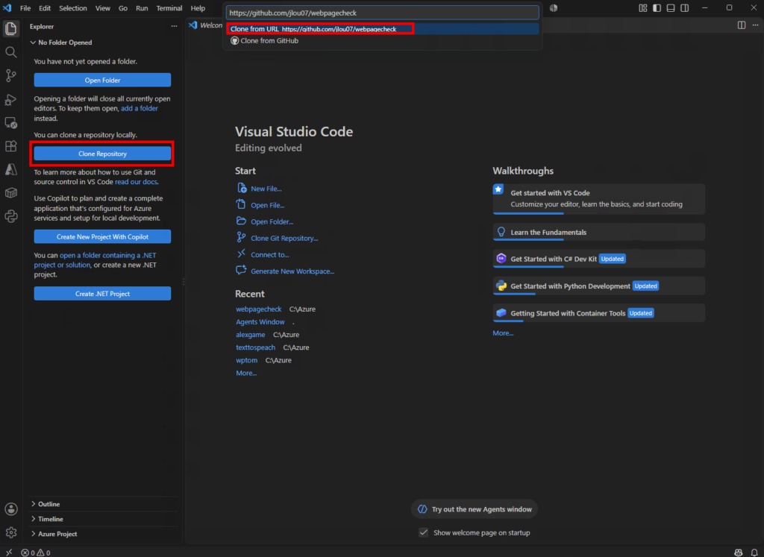This screenshot has height=557, width=764.
Task: Open the Azure view icon
Action: click(10, 169)
